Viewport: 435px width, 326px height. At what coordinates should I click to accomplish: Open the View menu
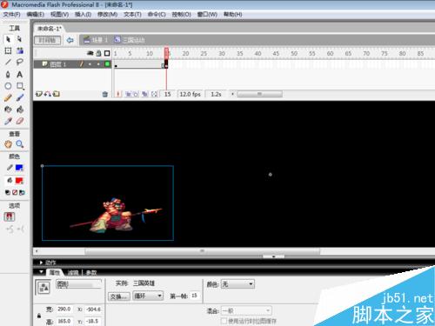59,14
